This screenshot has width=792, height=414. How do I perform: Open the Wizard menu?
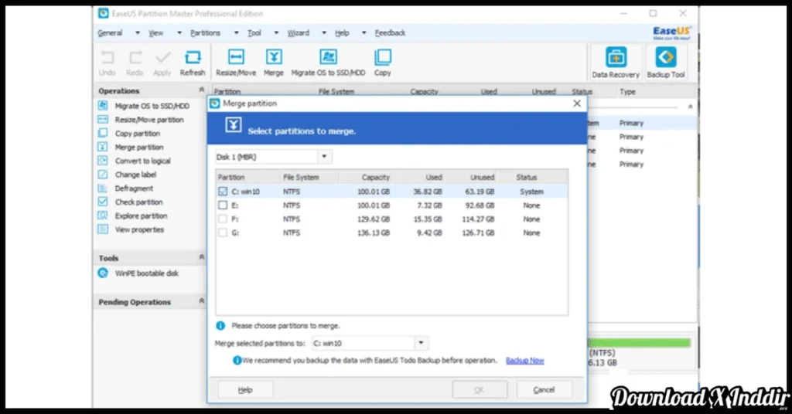coord(298,32)
